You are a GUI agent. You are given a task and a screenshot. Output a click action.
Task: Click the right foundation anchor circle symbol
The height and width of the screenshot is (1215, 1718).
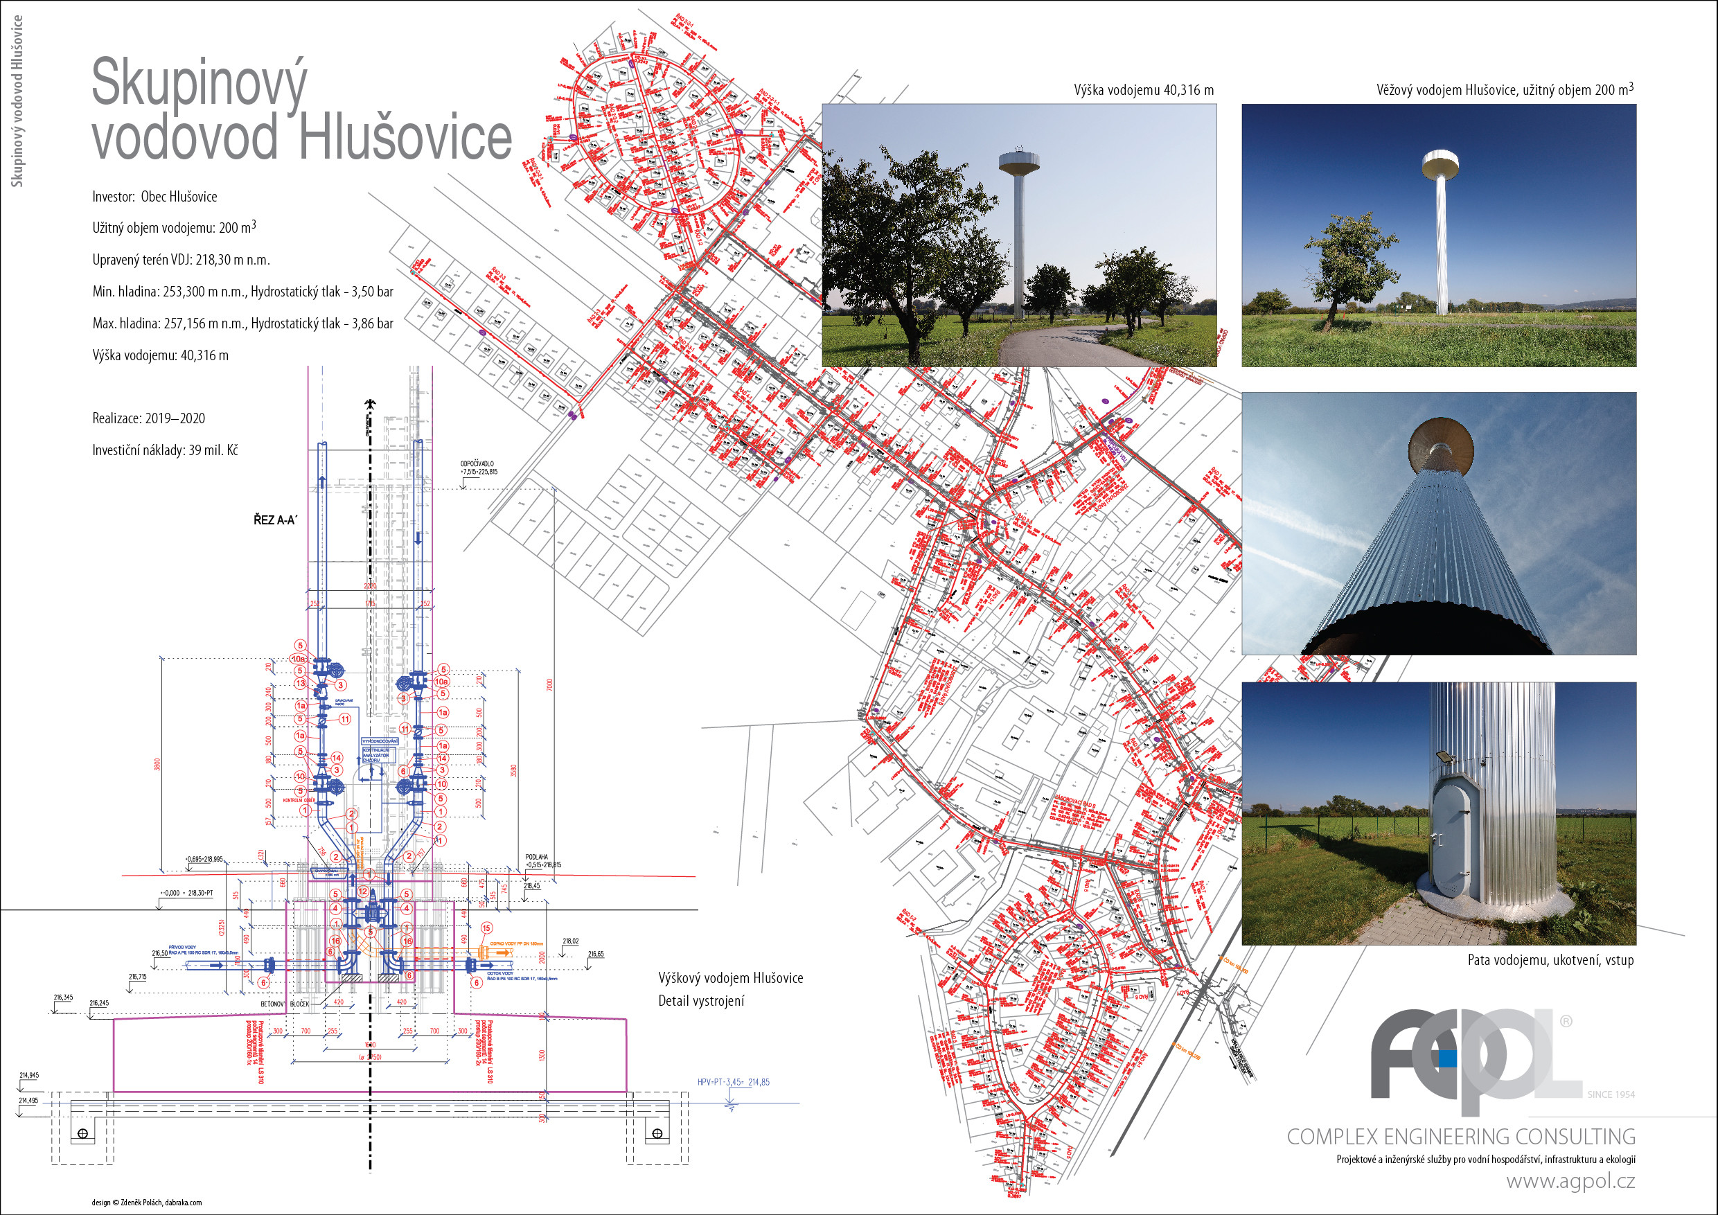[x=657, y=1133]
